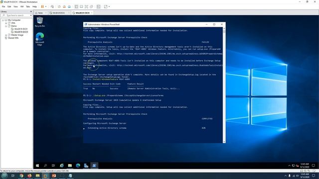
Task: Click the library search input field
Action: point(16,15)
